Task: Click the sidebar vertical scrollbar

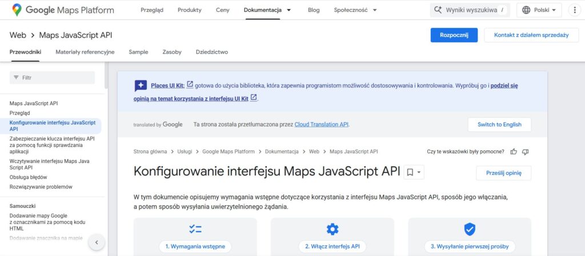Action: (106, 76)
